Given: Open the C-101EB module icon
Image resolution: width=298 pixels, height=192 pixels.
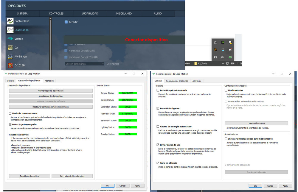Looking at the screenshot, I should point(10,65).
